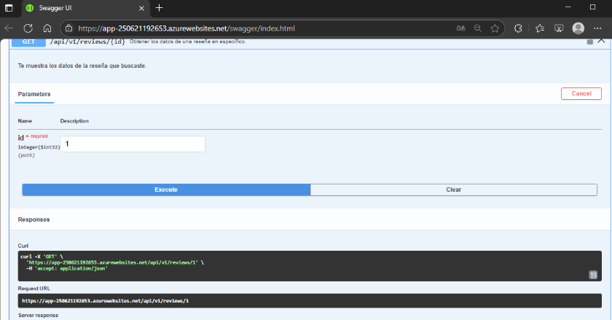Click the Request URL value

click(x=106, y=301)
